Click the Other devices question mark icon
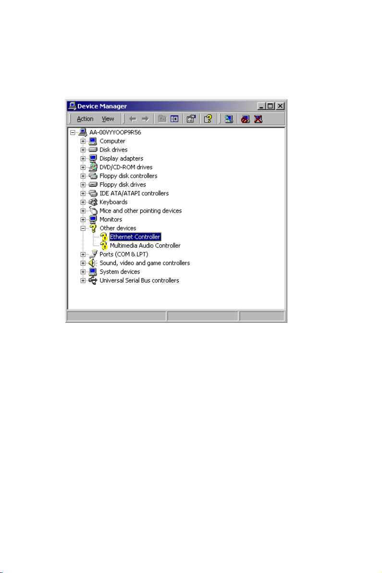 [x=93, y=229]
